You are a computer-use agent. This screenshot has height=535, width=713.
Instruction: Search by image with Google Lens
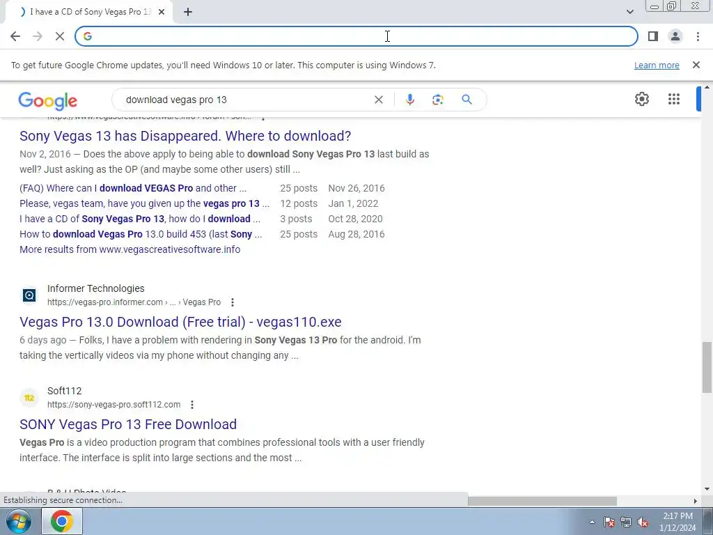pyautogui.click(x=437, y=100)
